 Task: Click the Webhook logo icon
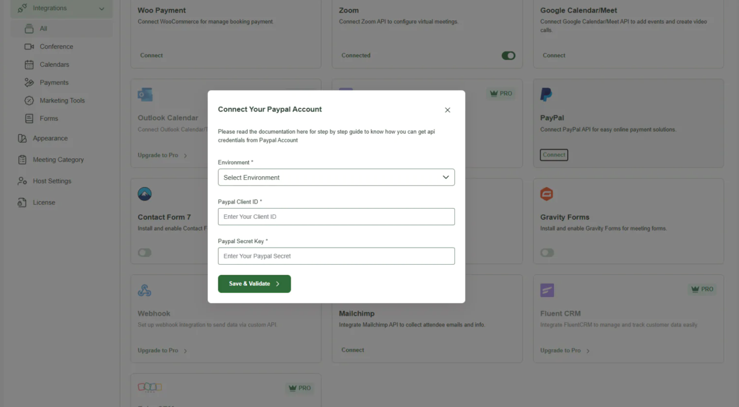tap(145, 290)
